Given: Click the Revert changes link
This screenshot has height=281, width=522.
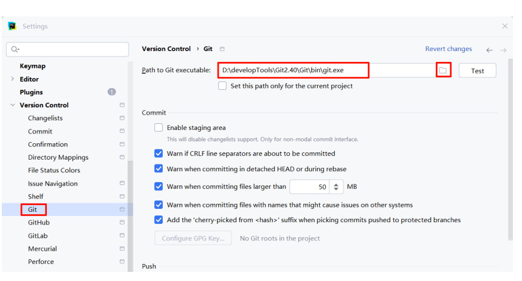Looking at the screenshot, I should pos(448,49).
